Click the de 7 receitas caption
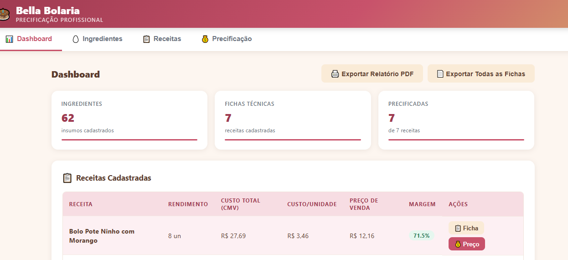Viewport: 568px width, 260px height. point(404,130)
